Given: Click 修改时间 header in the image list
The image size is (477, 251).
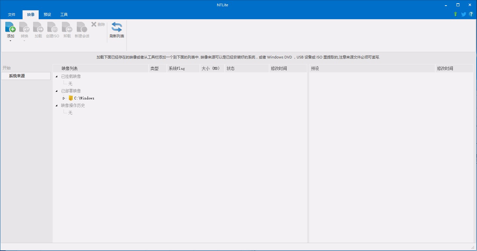Looking at the screenshot, I should (288, 68).
